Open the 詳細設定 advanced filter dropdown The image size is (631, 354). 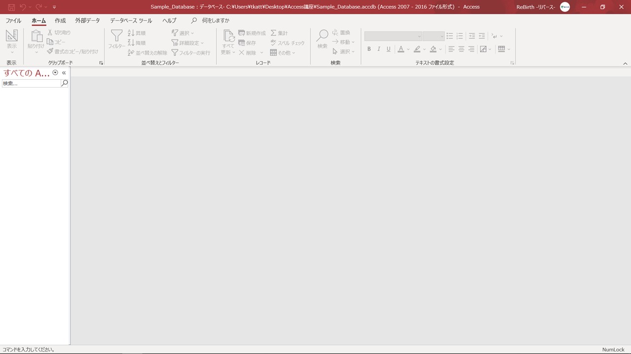(x=188, y=43)
